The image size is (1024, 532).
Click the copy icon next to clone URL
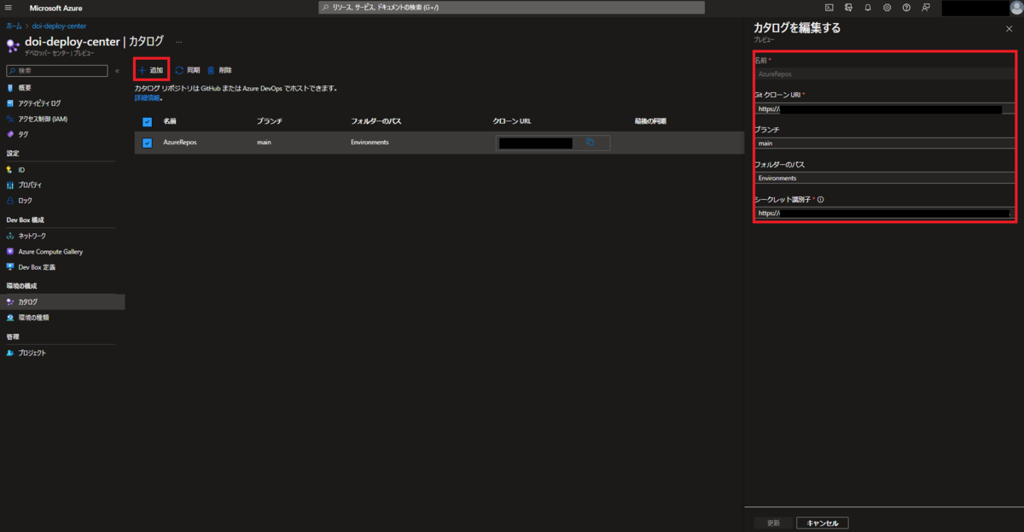coord(590,143)
